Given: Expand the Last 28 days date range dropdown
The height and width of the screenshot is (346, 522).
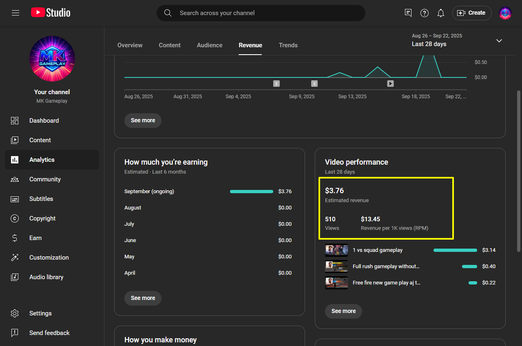Looking at the screenshot, I should [499, 41].
